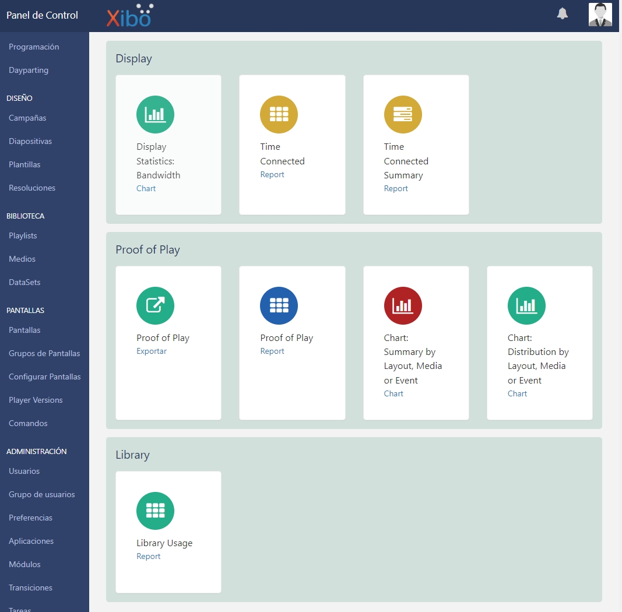Click the Xibo logo
622x612 pixels.
(x=130, y=16)
